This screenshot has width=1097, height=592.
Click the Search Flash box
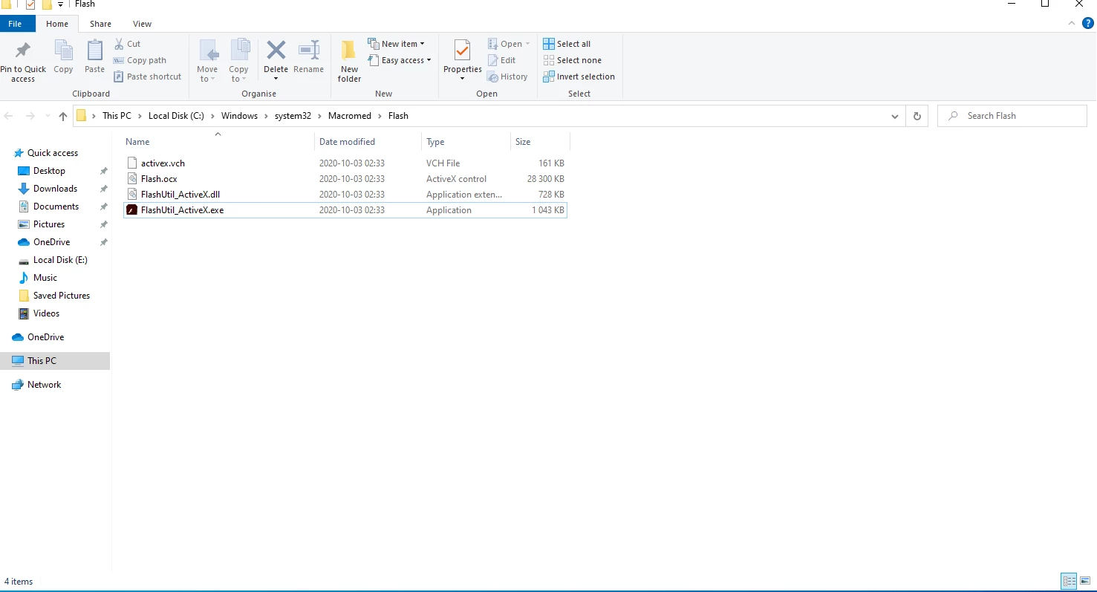[x=1012, y=116]
